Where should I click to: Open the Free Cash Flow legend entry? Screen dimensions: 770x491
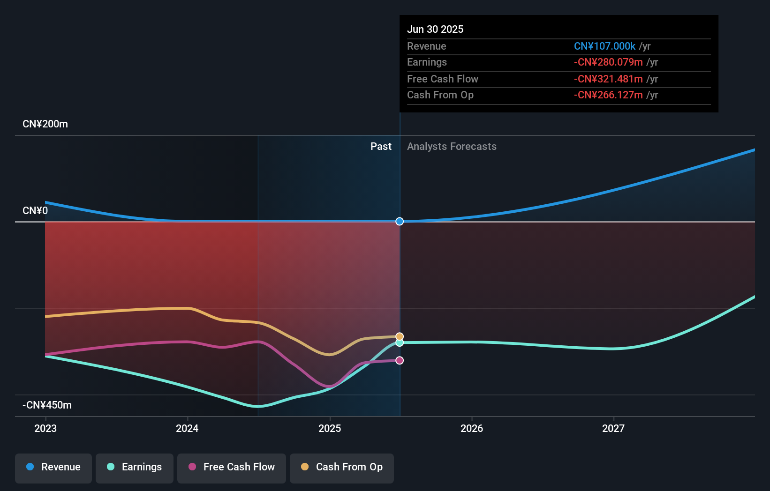point(231,468)
